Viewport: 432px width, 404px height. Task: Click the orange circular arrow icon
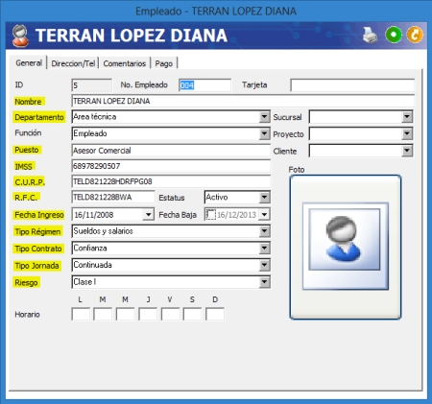415,35
